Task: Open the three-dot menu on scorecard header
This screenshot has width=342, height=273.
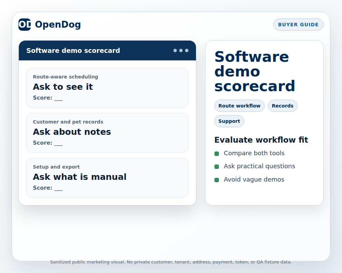Action: point(181,51)
